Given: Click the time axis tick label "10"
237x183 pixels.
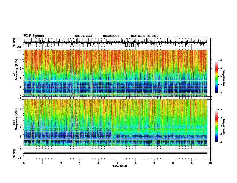Looking at the screenshot, I should pos(210,163).
